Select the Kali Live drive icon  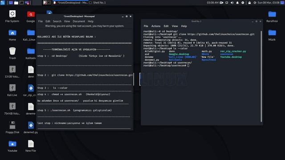click(12, 90)
